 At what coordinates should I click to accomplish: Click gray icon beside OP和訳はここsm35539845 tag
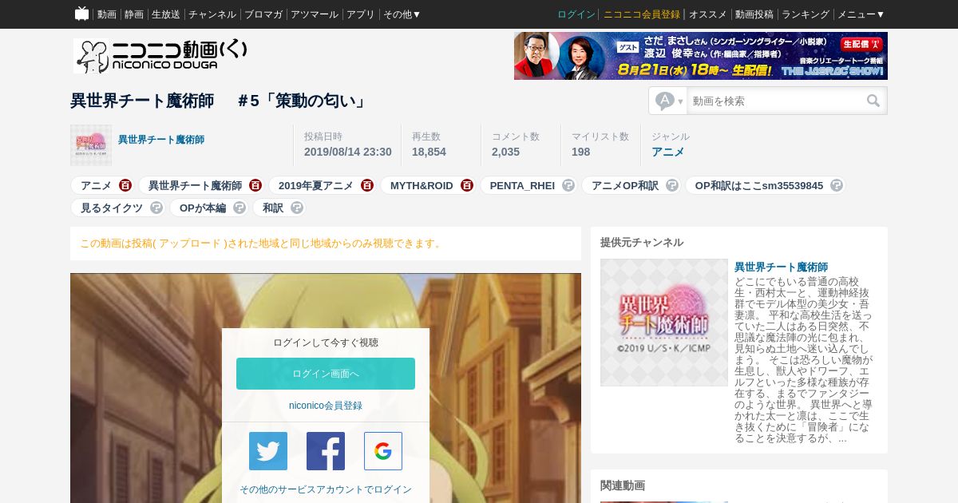tap(837, 185)
